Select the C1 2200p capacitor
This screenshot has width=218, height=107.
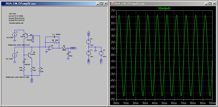pyautogui.click(x=55, y=37)
